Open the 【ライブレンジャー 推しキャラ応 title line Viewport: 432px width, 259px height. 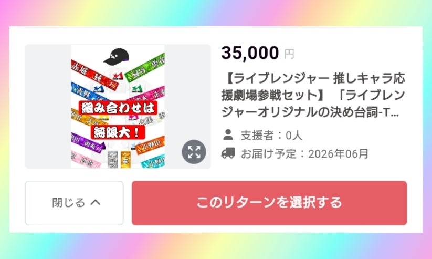pyautogui.click(x=314, y=78)
